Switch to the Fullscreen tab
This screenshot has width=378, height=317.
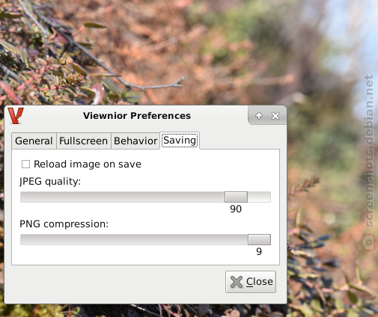[83, 141]
